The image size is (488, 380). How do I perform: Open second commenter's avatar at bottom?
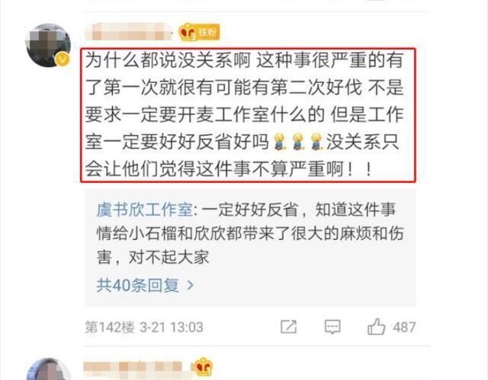click(48, 369)
